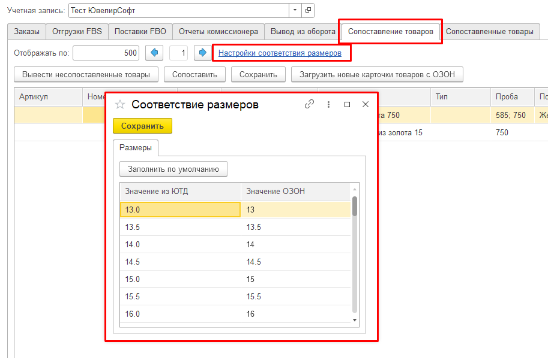Click the Значение из ЮТД column header
Image resolution: width=548 pixels, height=358 pixels.
pyautogui.click(x=180, y=192)
